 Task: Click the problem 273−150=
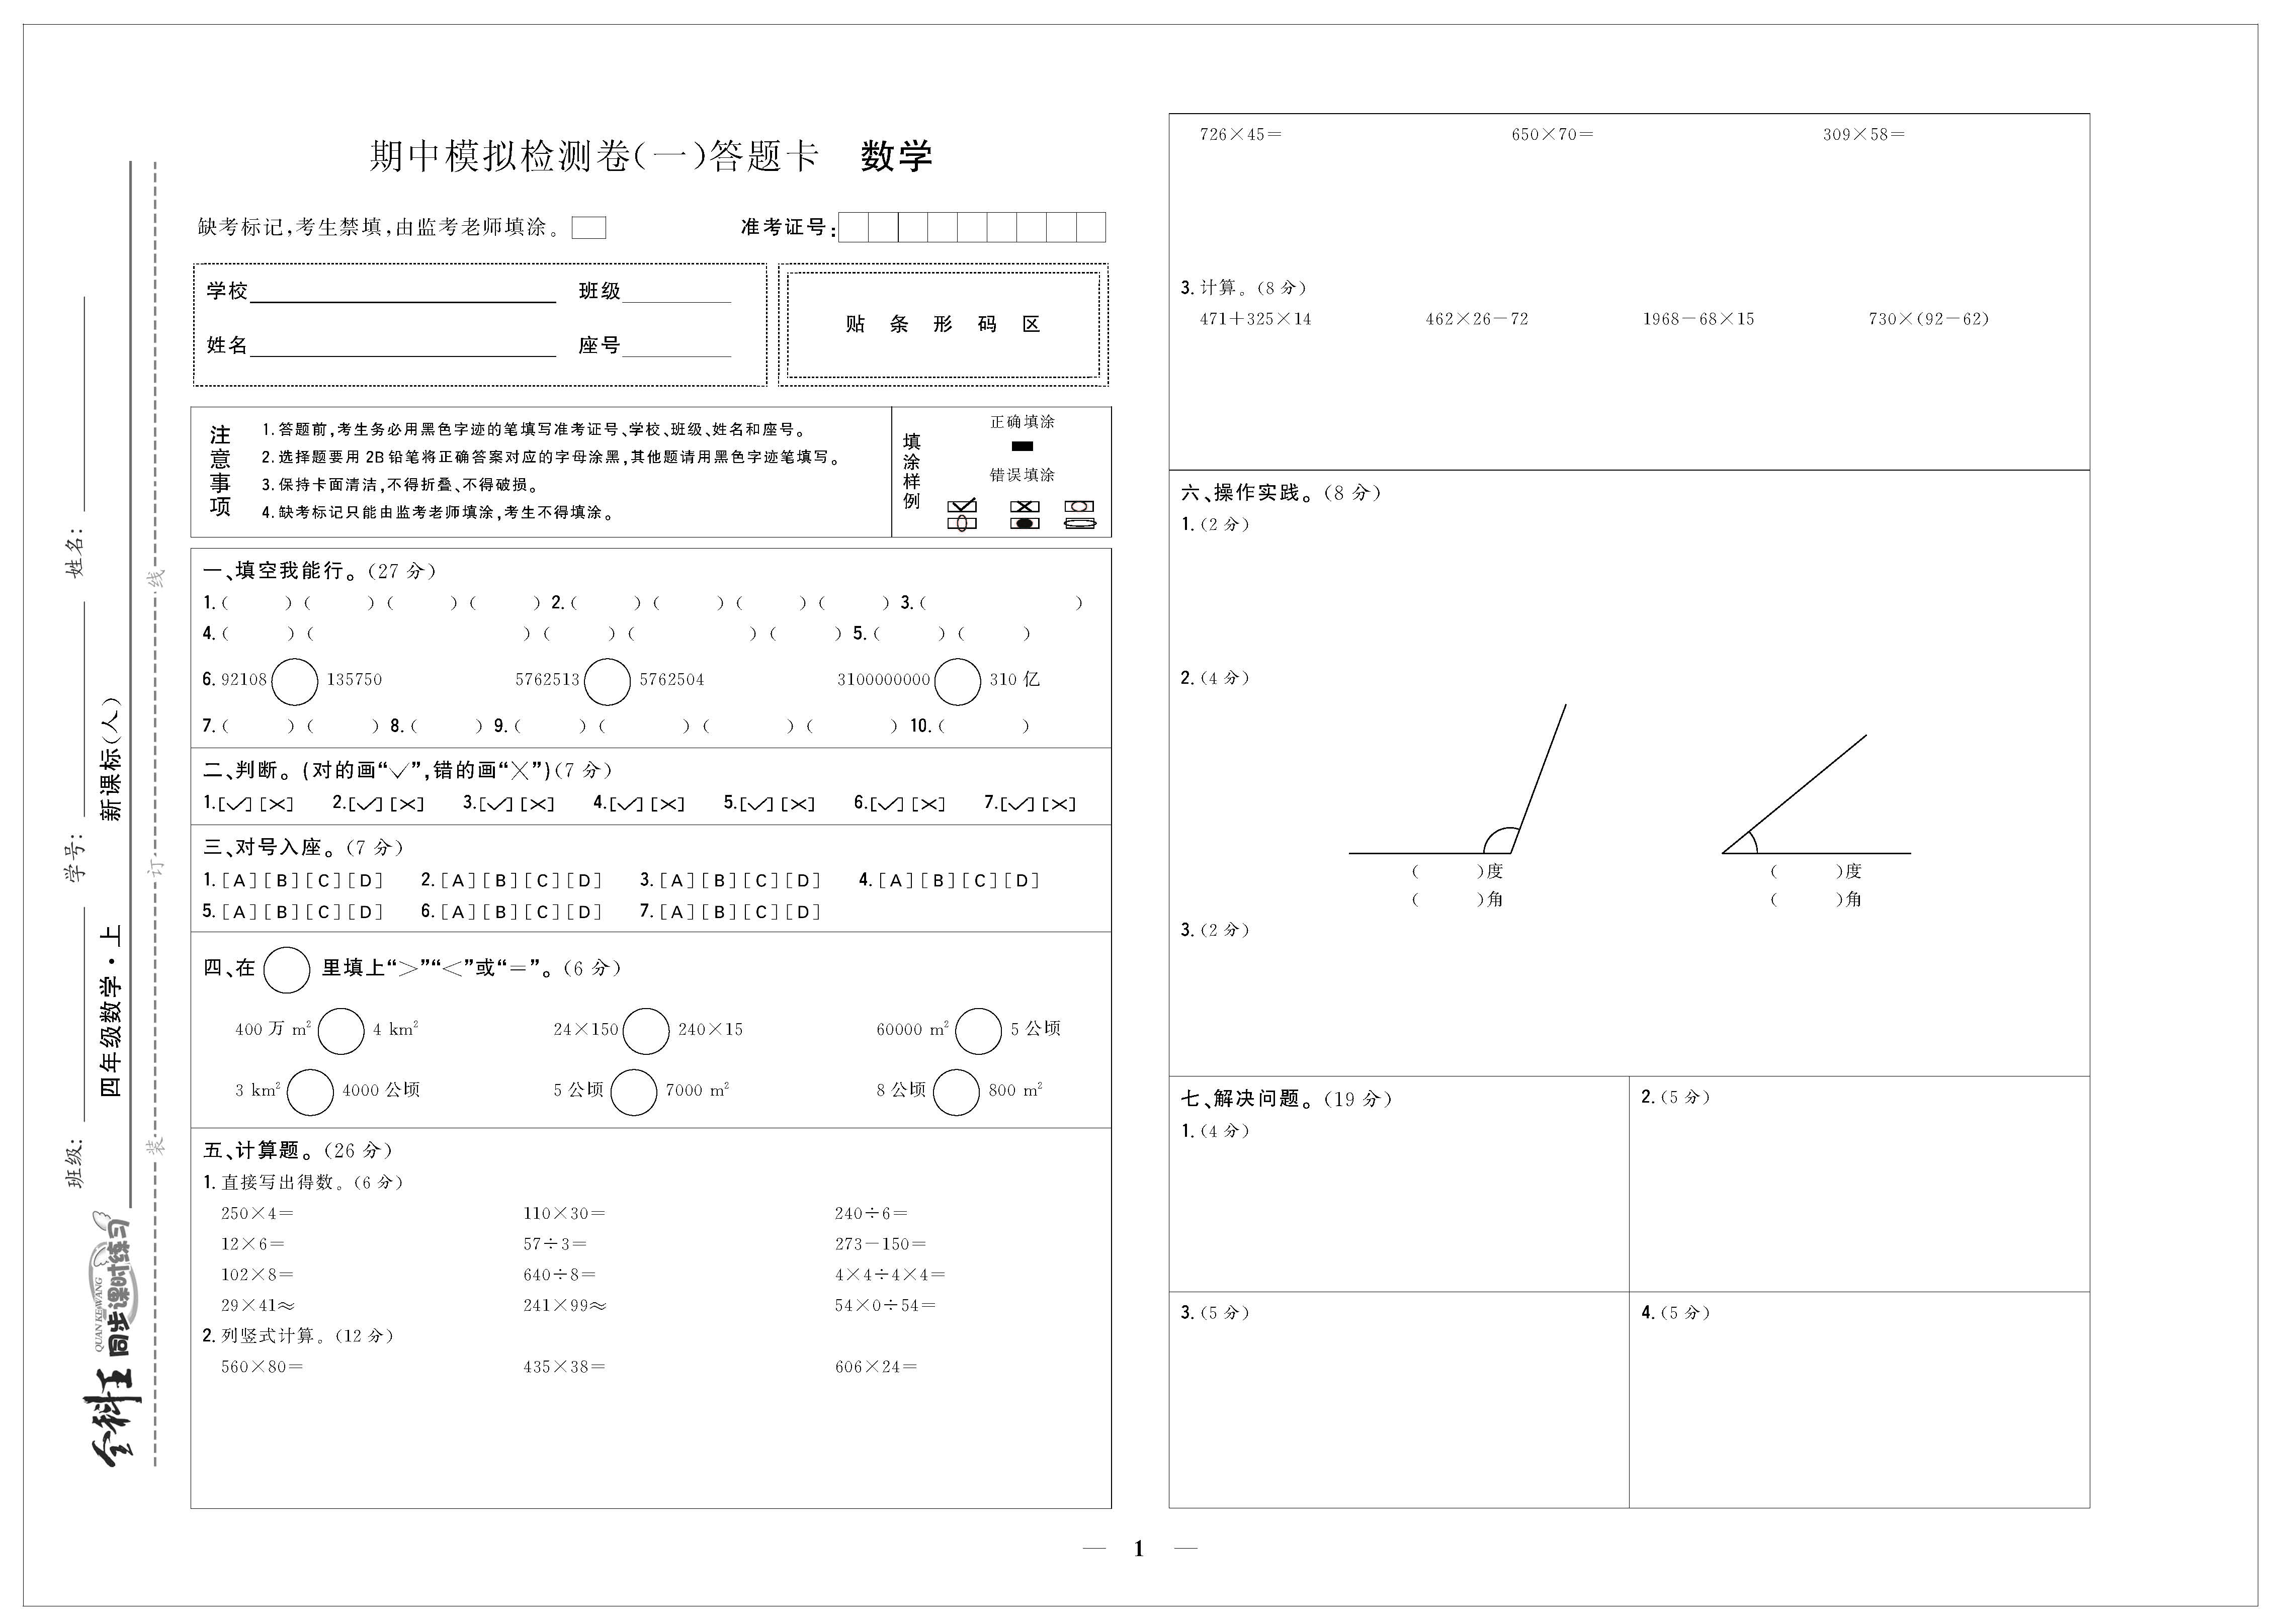click(880, 1244)
